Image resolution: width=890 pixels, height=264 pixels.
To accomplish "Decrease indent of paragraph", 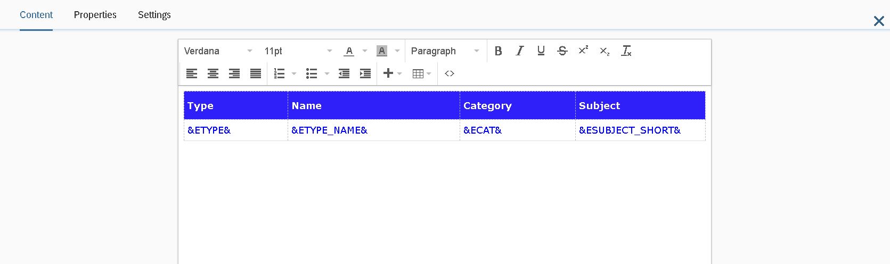I will point(344,73).
